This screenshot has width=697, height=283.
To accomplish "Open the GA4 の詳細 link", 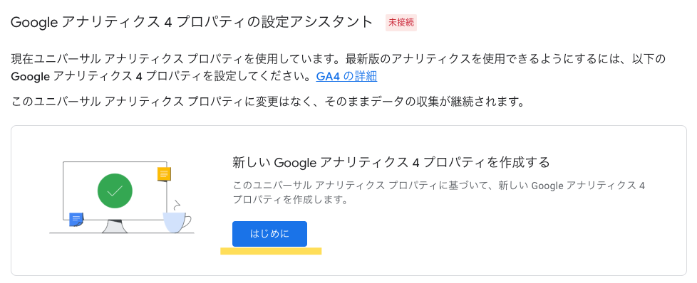I will click(x=346, y=76).
